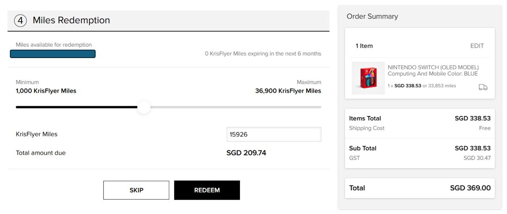Click the 36,900 KrisFlyer Miles maximum value
Image resolution: width=507 pixels, height=214 pixels.
coord(288,91)
